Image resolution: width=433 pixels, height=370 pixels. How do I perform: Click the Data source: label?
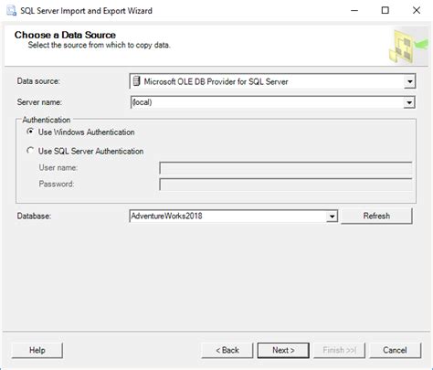coord(38,81)
